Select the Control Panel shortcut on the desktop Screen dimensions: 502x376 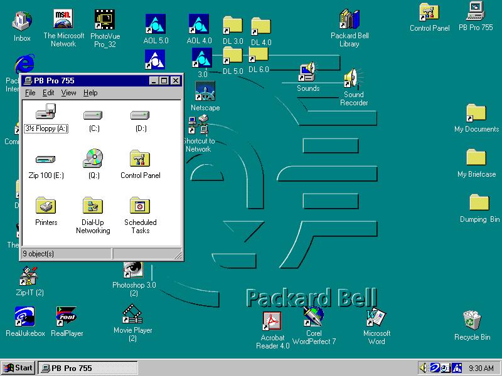[429, 12]
